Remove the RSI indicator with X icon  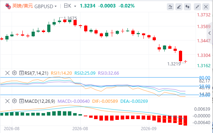7,73
